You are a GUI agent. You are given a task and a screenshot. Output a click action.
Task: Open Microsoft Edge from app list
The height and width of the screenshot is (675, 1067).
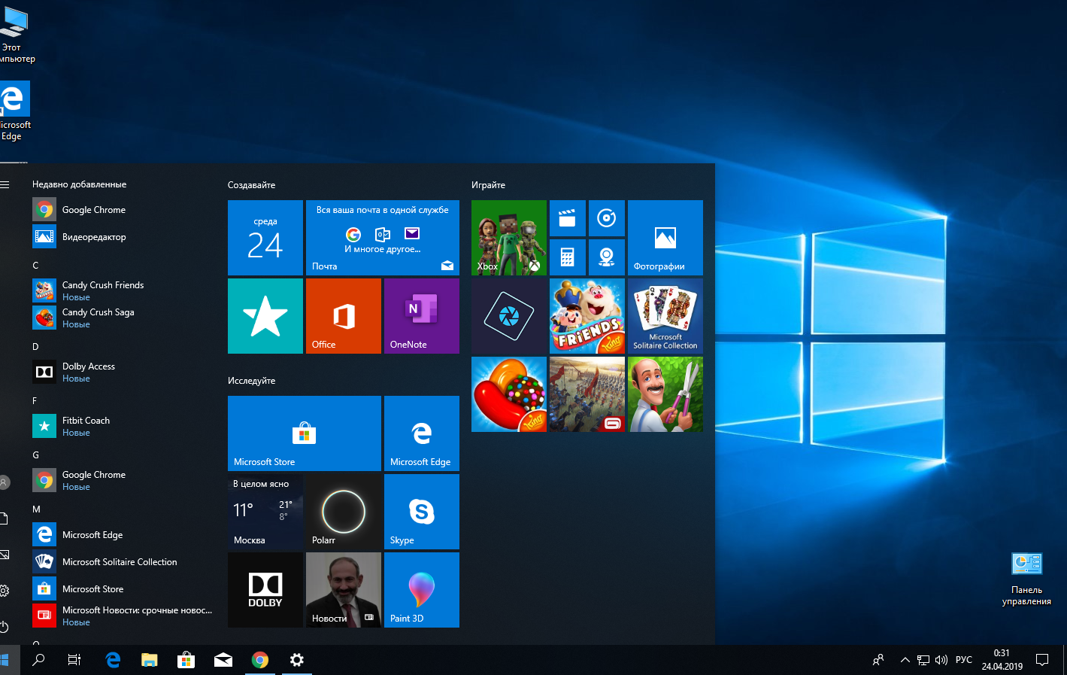123,534
